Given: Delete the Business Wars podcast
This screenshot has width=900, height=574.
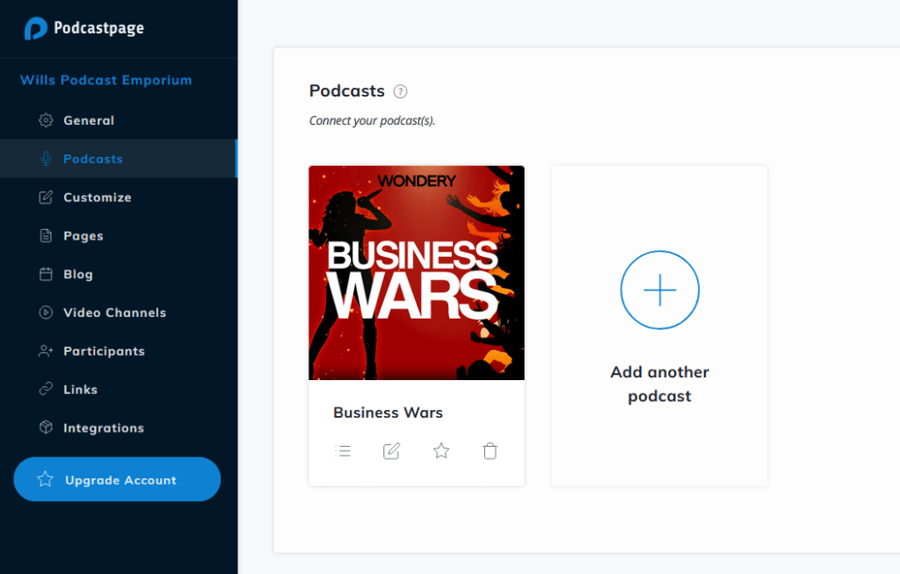Looking at the screenshot, I should click(x=490, y=450).
